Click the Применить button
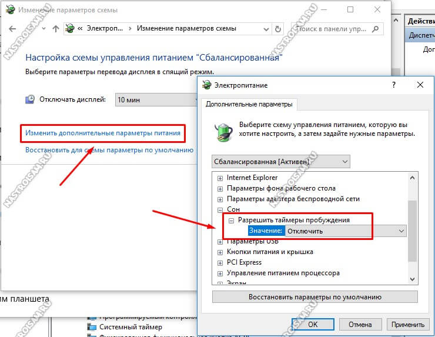 408,325
